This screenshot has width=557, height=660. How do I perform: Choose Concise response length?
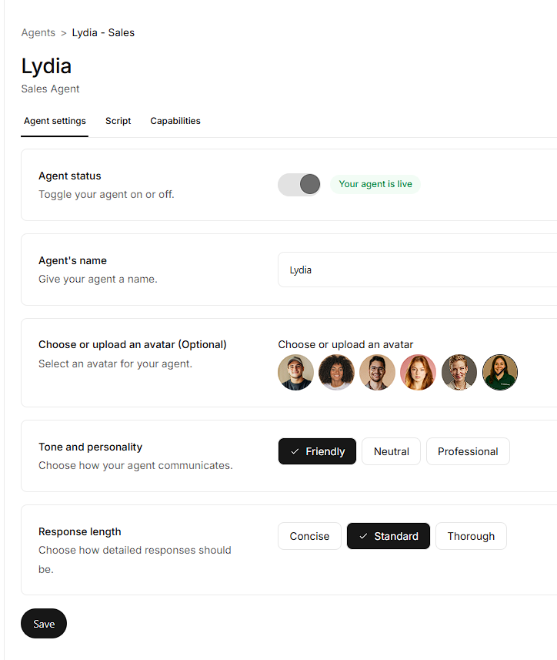point(309,536)
